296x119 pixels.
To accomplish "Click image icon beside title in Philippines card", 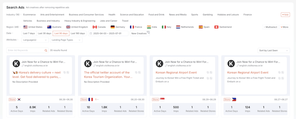I will [x=283, y=72].
